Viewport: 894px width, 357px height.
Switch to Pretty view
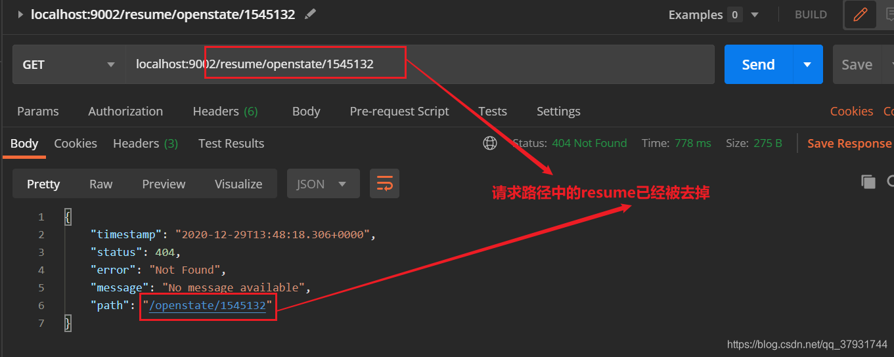[43, 184]
